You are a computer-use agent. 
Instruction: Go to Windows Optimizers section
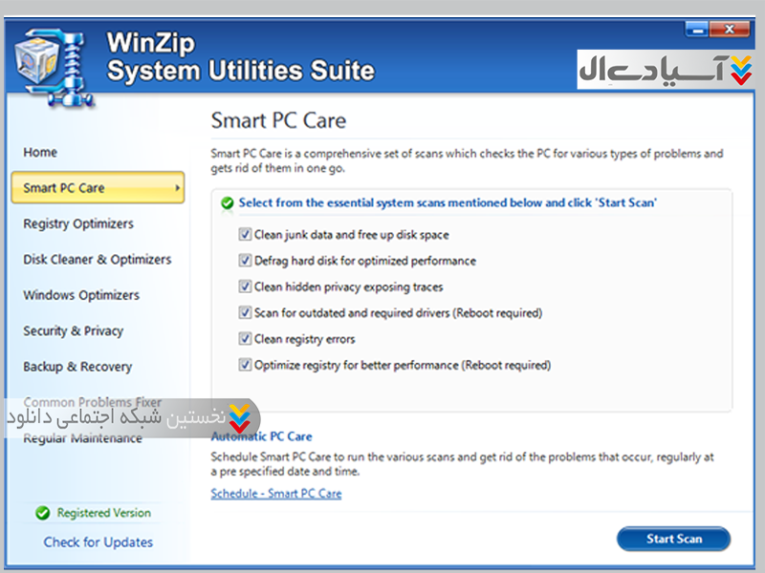point(81,295)
